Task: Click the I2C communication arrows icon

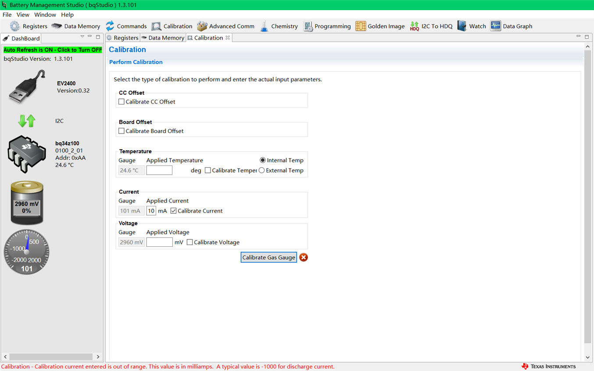Action: pos(27,121)
